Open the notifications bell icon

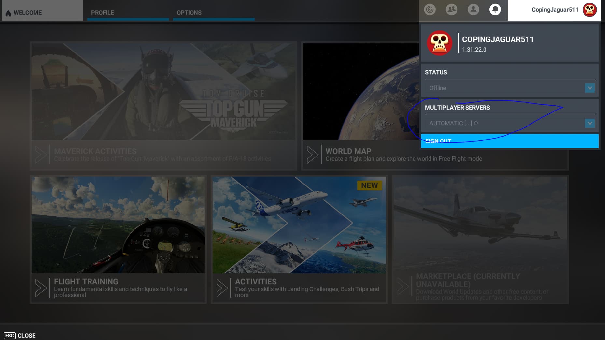(x=495, y=9)
